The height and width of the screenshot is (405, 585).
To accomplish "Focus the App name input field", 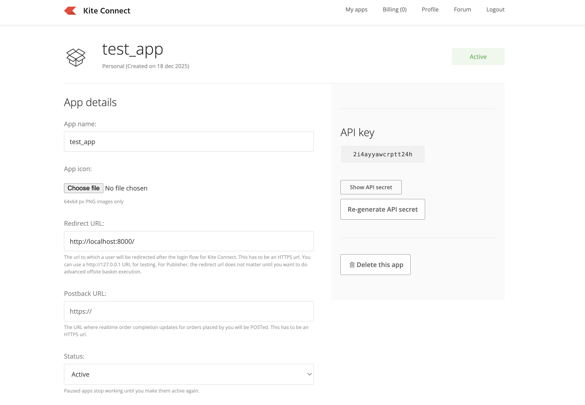I will [189, 142].
